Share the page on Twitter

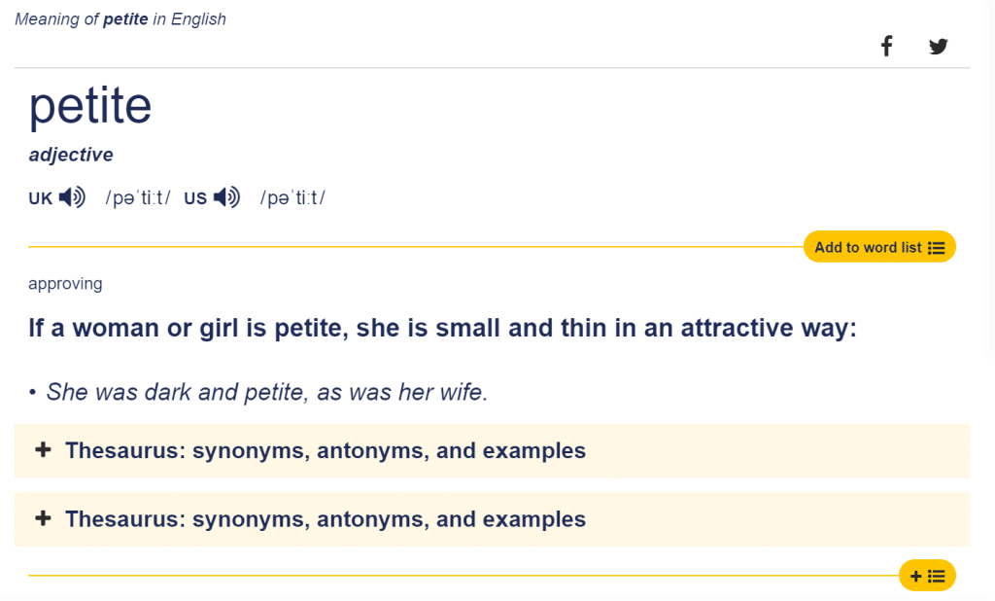(x=938, y=46)
